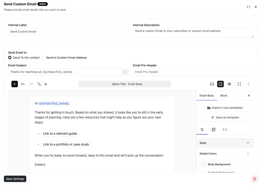This screenshot has width=262, height=185.
Task: Click the Global Colors heading
Action: coord(208,153)
